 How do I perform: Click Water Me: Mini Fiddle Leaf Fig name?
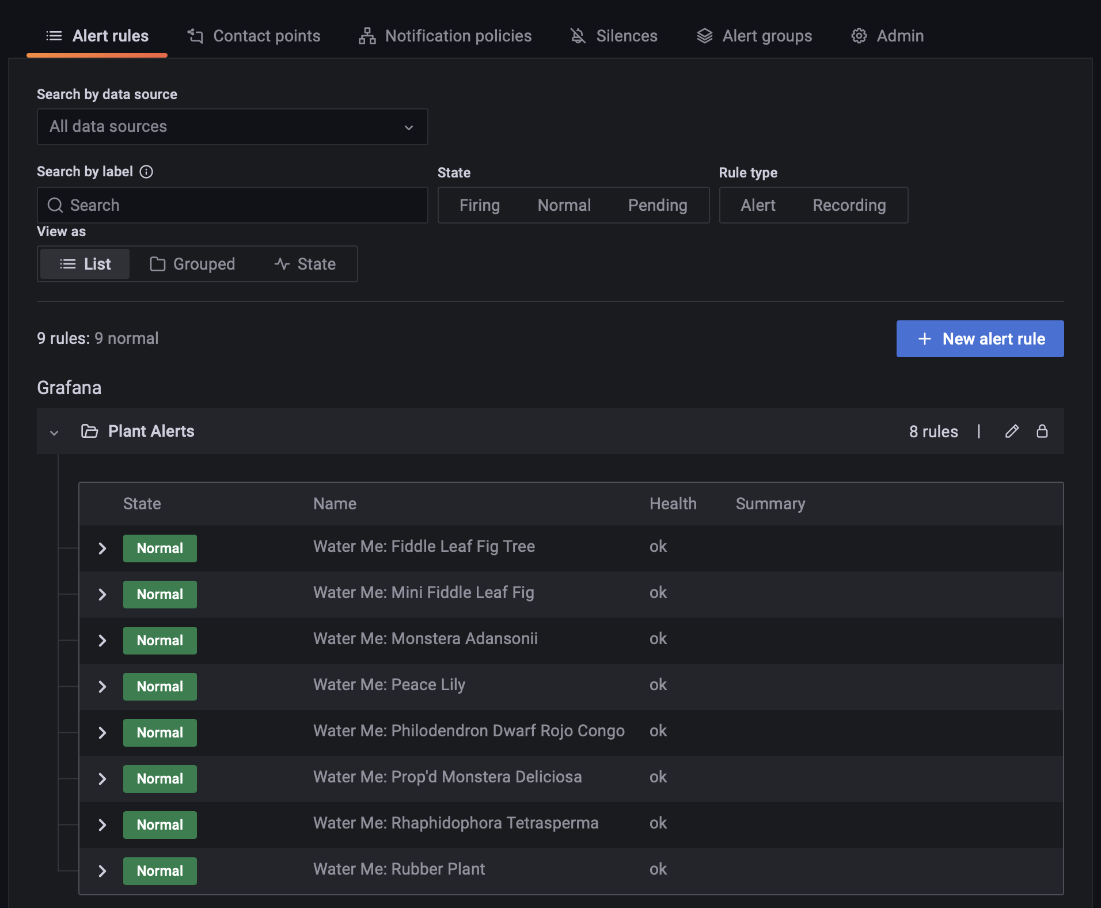click(x=423, y=592)
